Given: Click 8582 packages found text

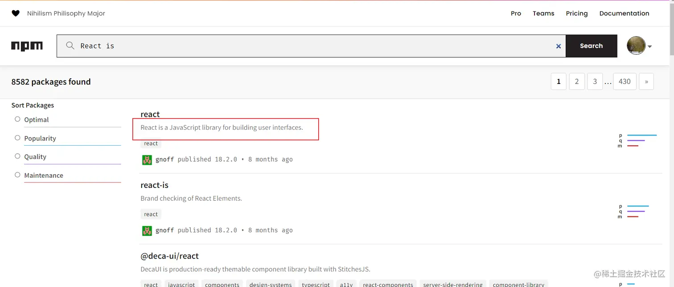Looking at the screenshot, I should point(51,82).
